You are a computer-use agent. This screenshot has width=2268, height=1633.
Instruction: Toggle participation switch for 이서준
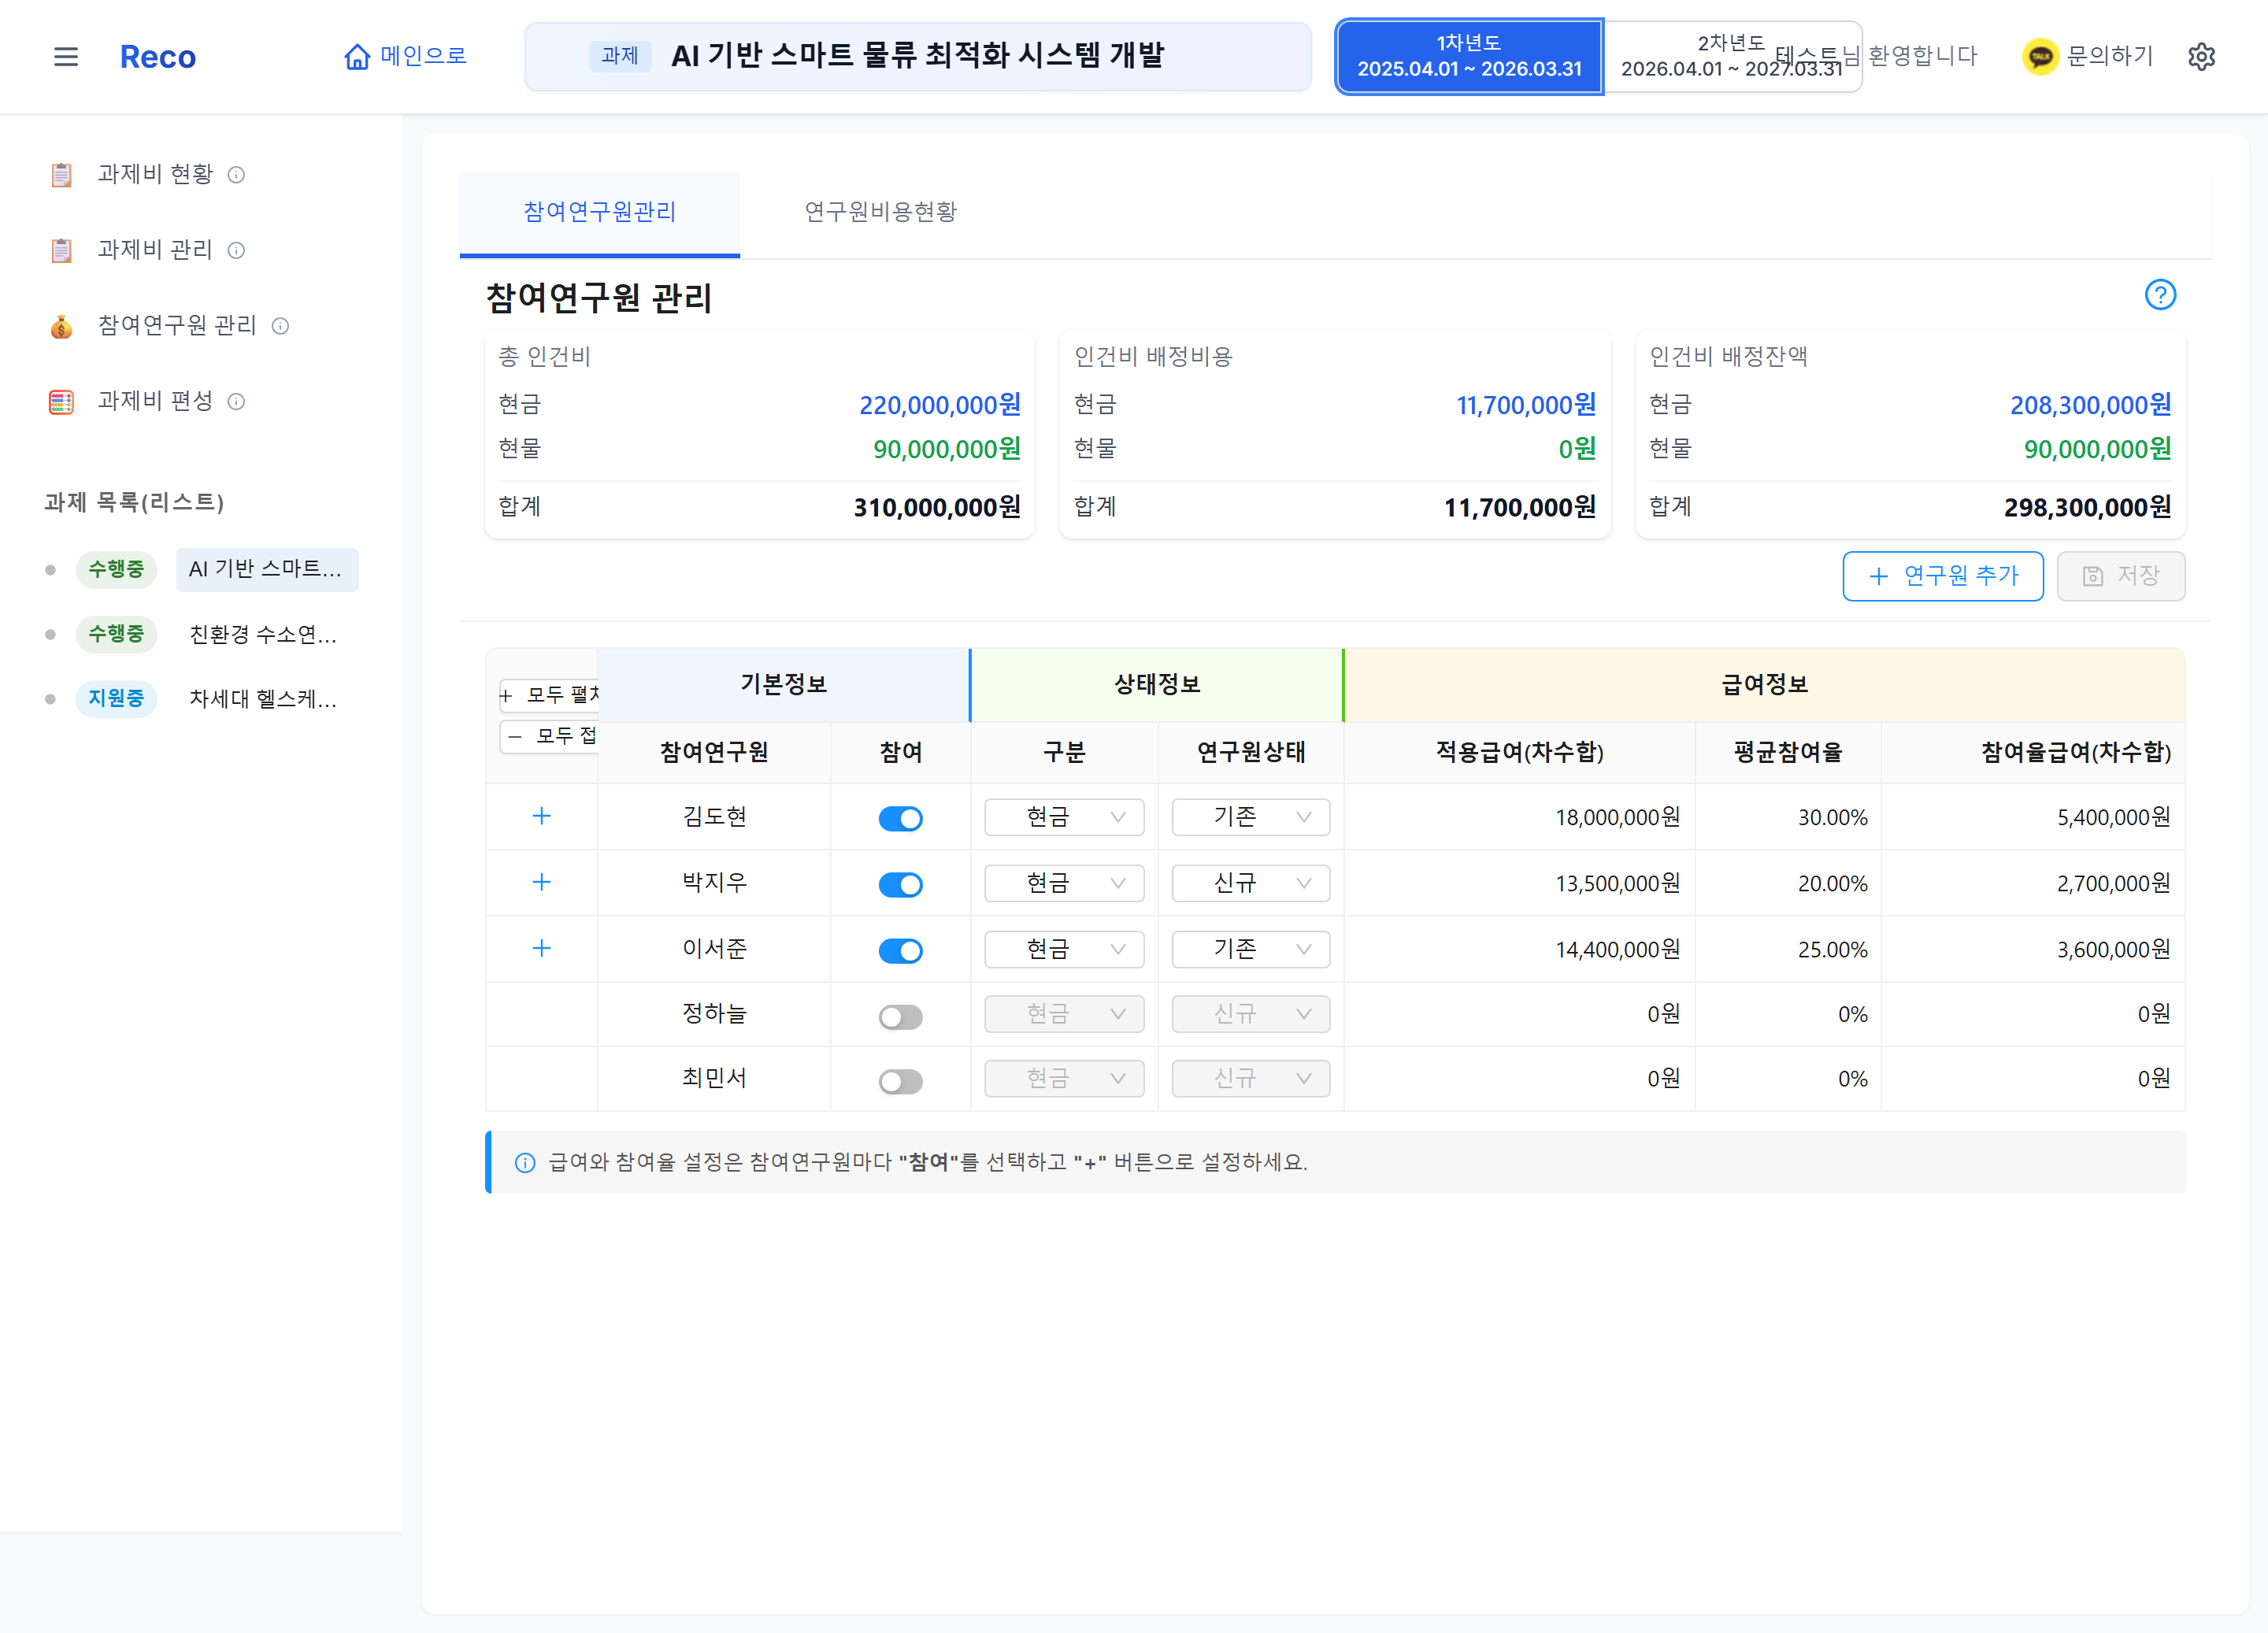pos(900,951)
